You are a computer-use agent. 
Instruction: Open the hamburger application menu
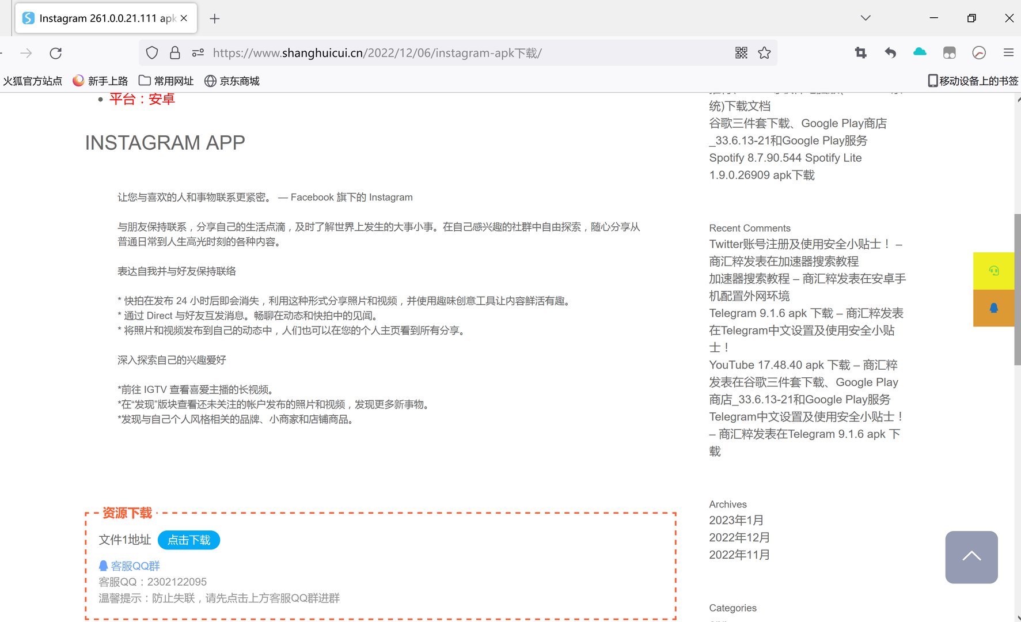tap(1008, 52)
